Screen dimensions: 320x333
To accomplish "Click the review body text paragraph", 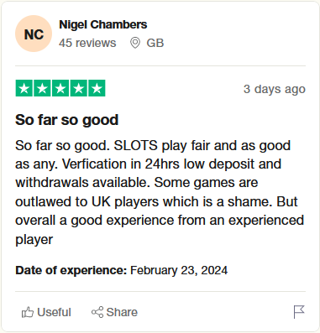I will click(x=160, y=192).
